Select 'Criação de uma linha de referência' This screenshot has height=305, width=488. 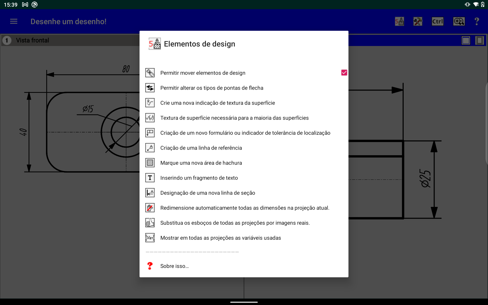point(201,148)
